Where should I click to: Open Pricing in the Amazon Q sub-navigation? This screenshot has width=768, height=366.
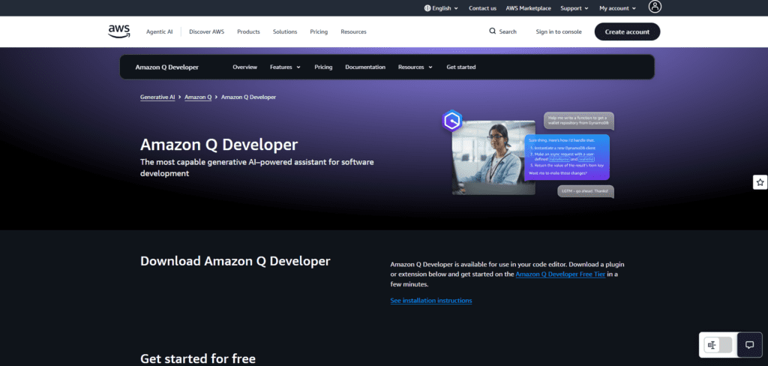323,67
